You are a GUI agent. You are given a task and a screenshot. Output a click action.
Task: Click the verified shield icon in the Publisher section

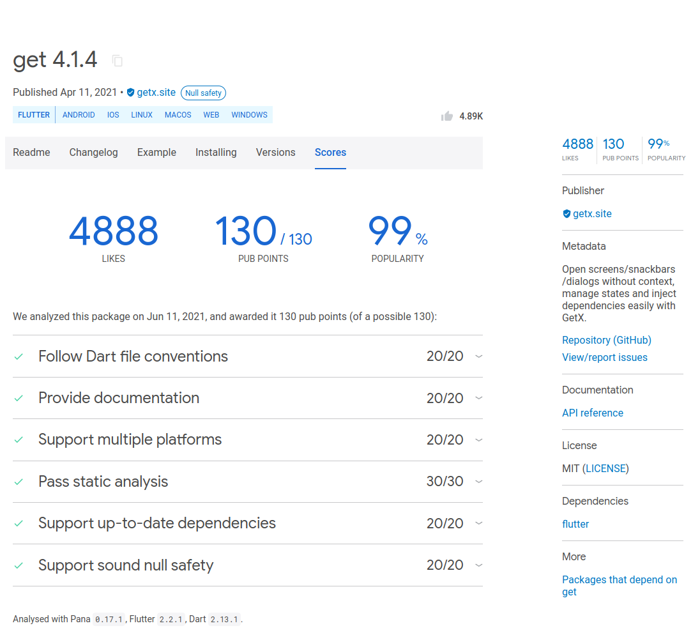[x=566, y=213]
